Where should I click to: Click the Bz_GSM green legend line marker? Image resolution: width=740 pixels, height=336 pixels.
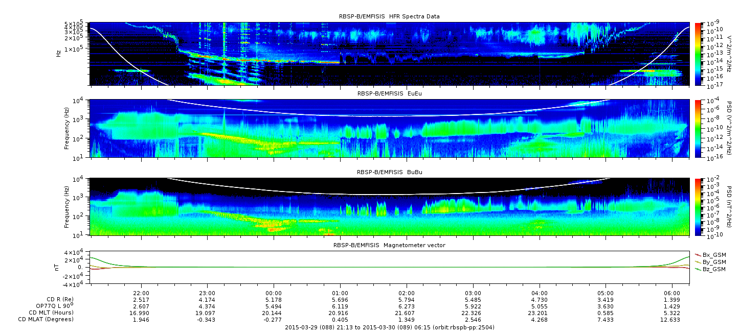[698, 269]
